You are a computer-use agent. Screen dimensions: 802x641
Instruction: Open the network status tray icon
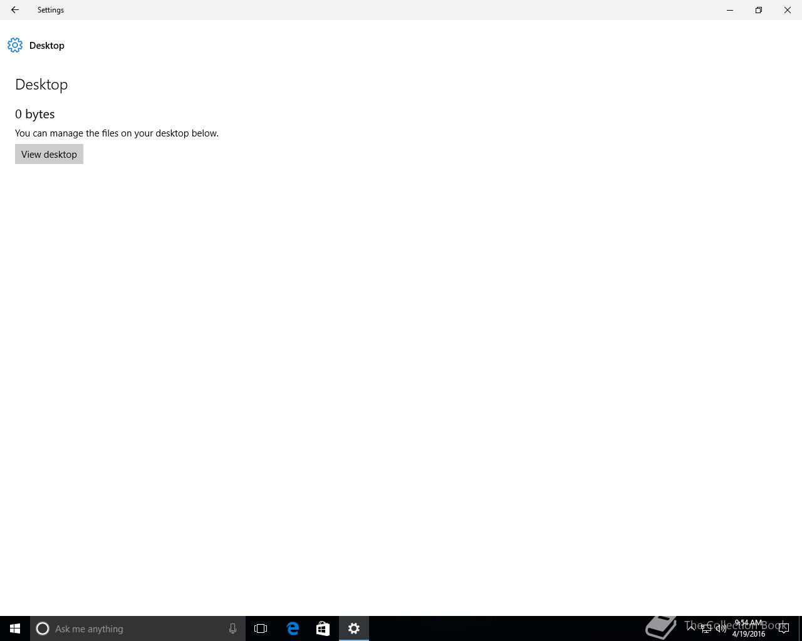click(706, 628)
